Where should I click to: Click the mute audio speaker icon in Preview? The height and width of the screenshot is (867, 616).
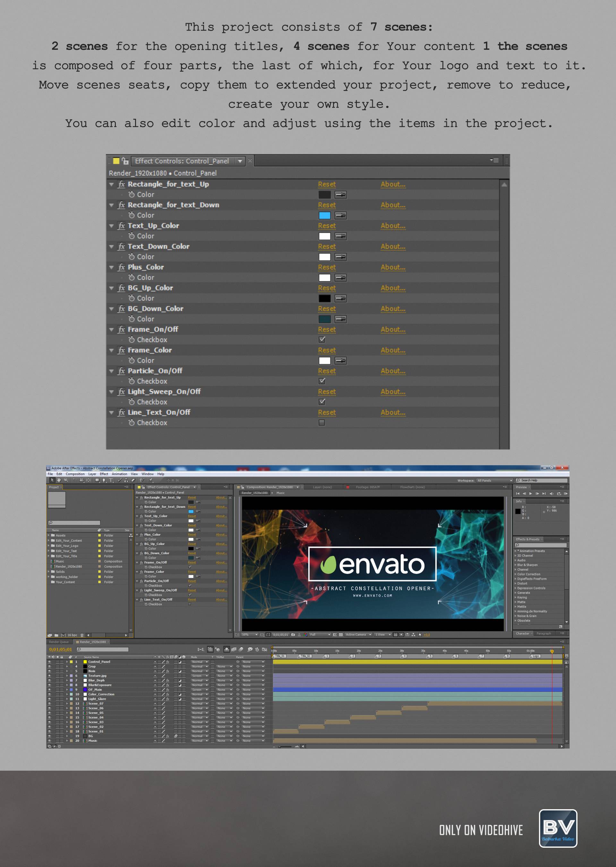point(552,494)
